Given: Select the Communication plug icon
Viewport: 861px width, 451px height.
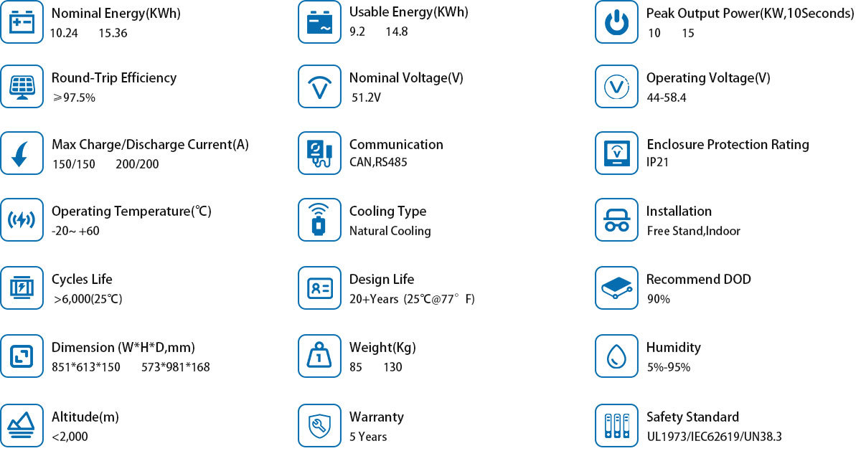Looking at the screenshot, I should [x=319, y=153].
